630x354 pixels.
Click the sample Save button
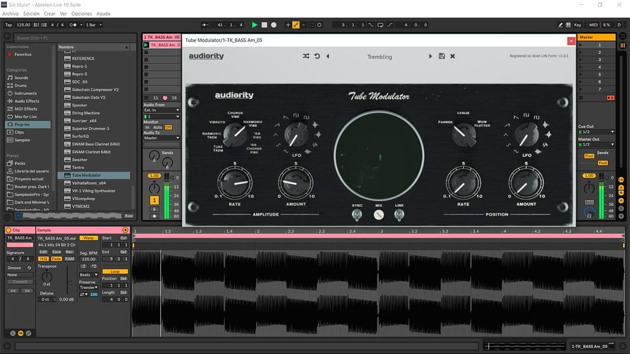click(56, 252)
